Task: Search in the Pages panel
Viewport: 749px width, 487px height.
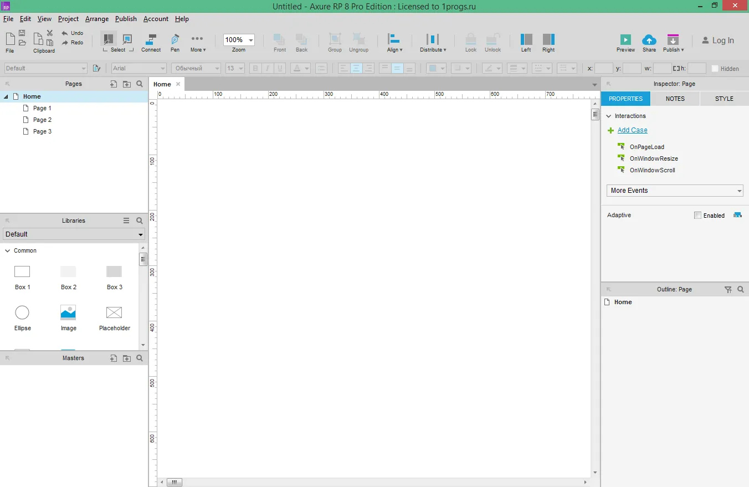Action: (x=140, y=84)
